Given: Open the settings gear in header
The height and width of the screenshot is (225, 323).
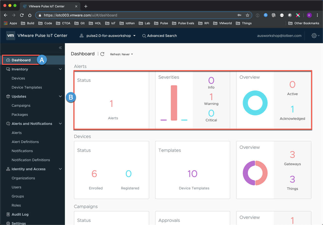Looking at the screenshot, I should click(x=314, y=36).
